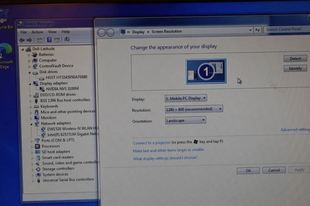This screenshot has height=206, width=310.
Task: Click the Identify button
Action: click(x=295, y=69)
